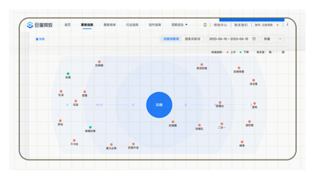Switch to 搜索关联词 toggle
The height and width of the screenshot is (178, 312).
[x=192, y=39]
